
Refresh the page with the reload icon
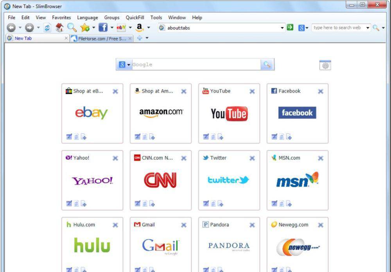point(47,28)
